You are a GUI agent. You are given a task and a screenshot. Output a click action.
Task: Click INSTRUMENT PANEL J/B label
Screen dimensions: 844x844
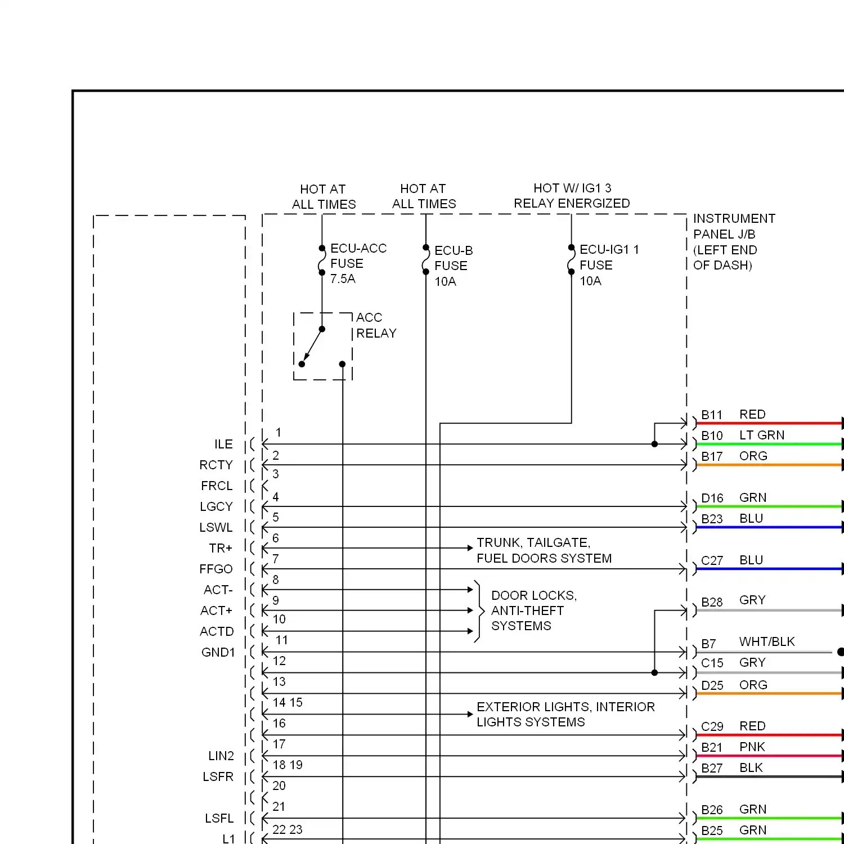(734, 242)
